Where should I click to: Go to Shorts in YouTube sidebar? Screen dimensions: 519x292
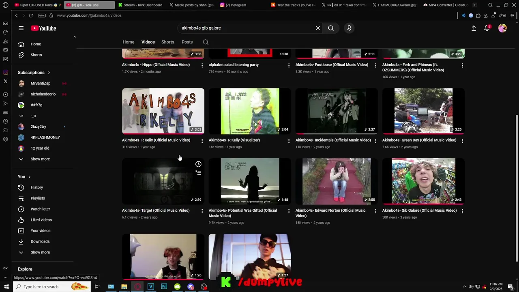pos(36,55)
